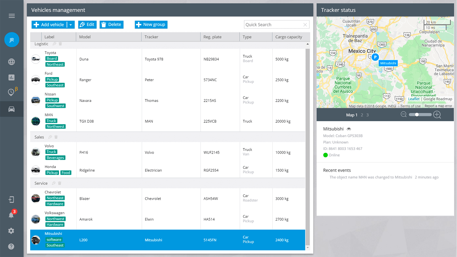Rename the Logistic group with pencil icon
The width and height of the screenshot is (457, 257).
point(54,44)
